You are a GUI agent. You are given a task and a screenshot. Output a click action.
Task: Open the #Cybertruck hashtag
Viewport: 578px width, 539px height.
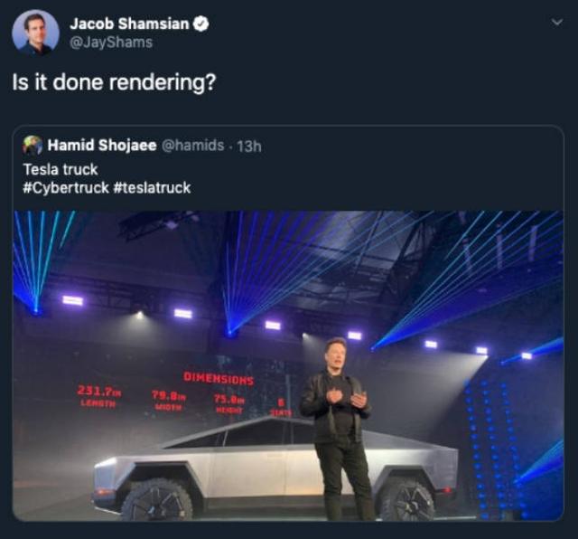(x=67, y=187)
